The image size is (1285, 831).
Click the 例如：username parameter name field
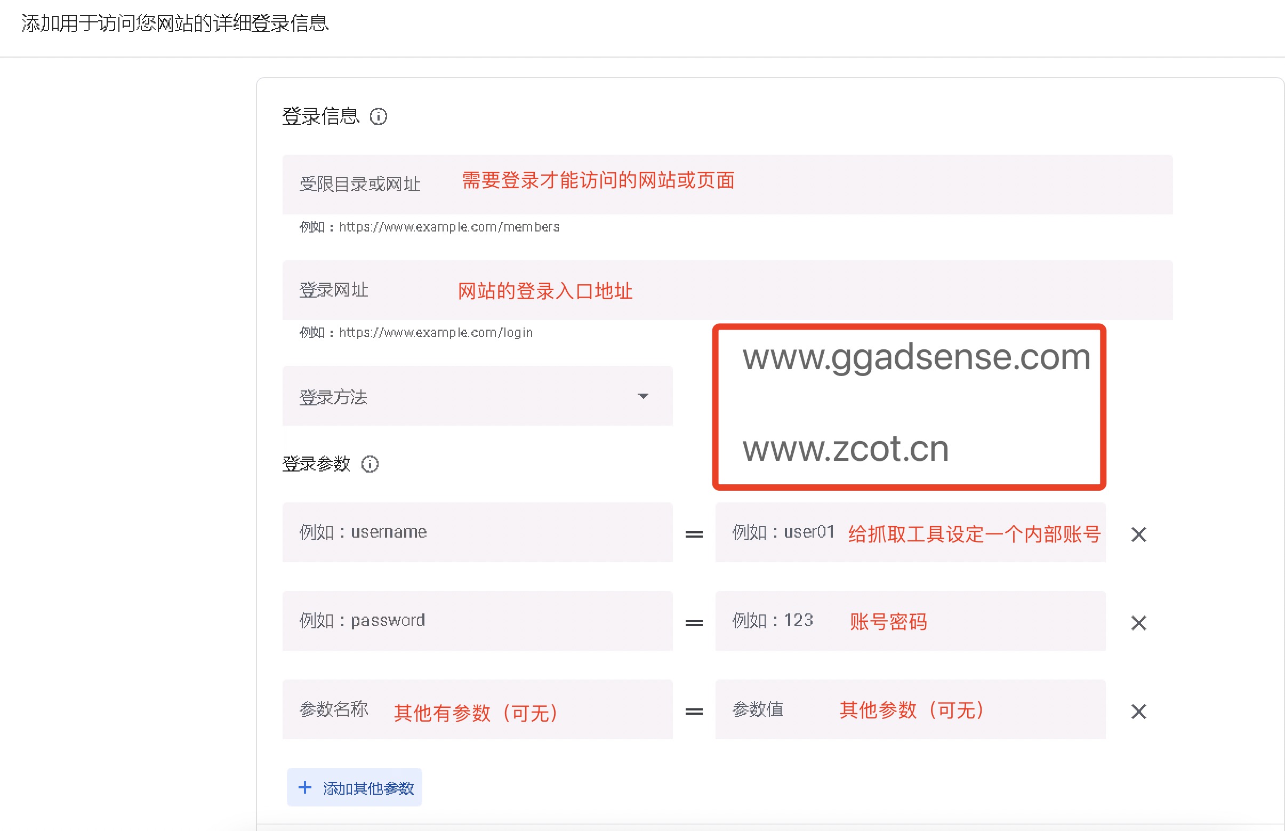(477, 532)
